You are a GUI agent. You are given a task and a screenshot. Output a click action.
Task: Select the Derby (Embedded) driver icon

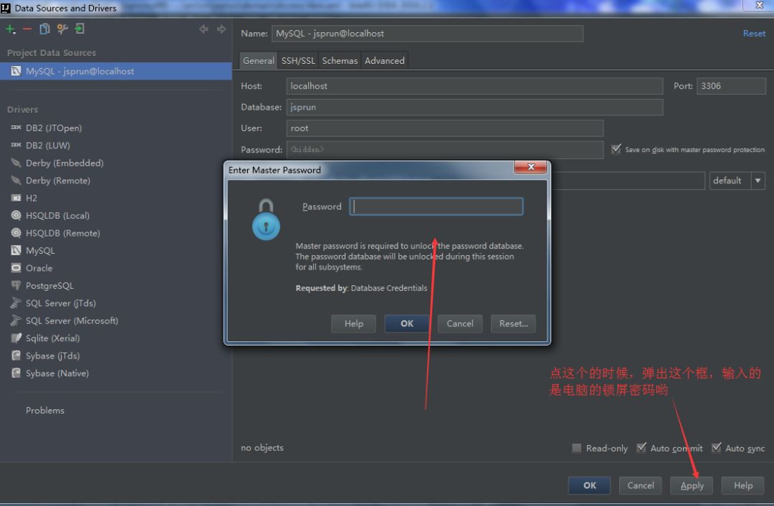tap(16, 163)
